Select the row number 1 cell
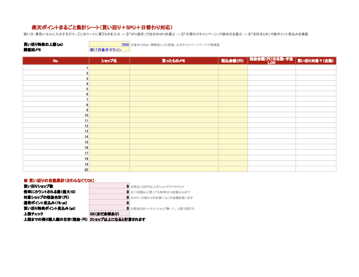The image size is (359, 277). [56, 67]
